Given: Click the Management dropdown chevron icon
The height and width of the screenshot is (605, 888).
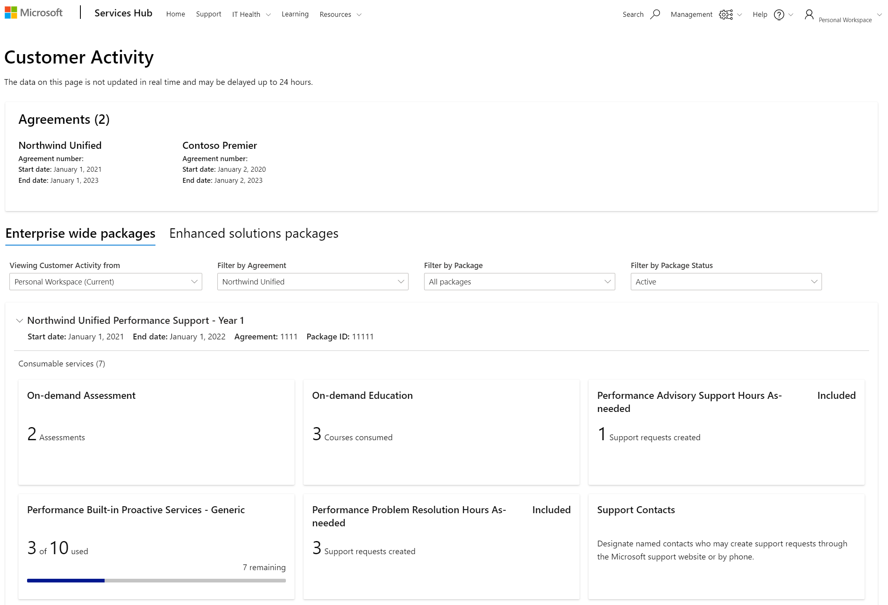Looking at the screenshot, I should pyautogui.click(x=738, y=14).
